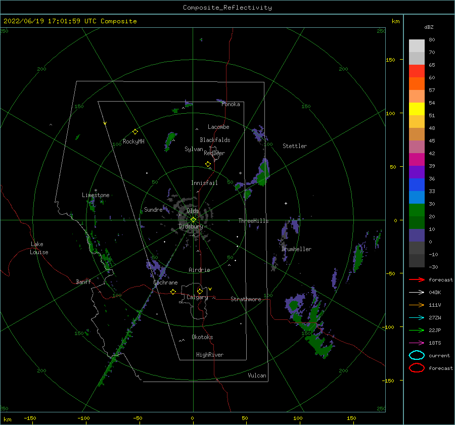The width and height of the screenshot is (455, 425).
Task: Pick the cyan 27ZW arrow symbol
Action: pos(417,318)
